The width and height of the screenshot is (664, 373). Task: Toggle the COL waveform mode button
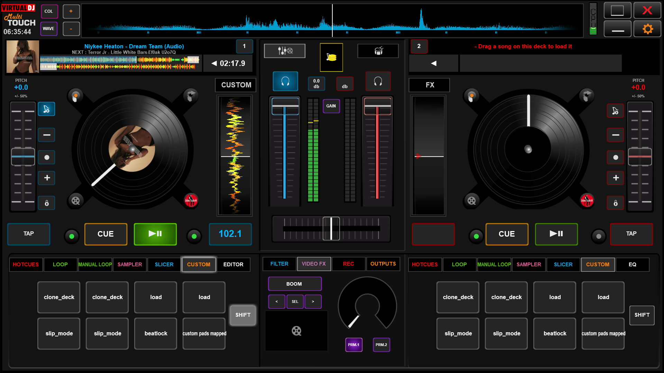pyautogui.click(x=49, y=11)
